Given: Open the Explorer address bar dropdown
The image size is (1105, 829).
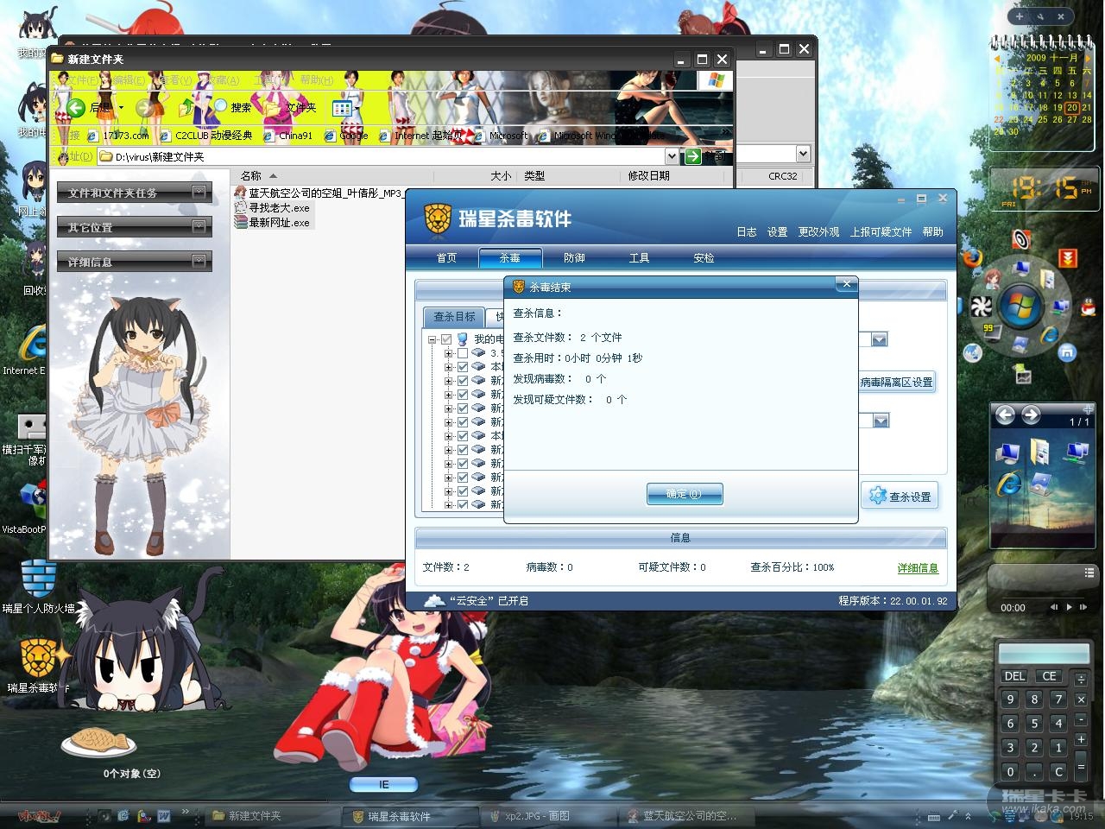Looking at the screenshot, I should click(672, 156).
